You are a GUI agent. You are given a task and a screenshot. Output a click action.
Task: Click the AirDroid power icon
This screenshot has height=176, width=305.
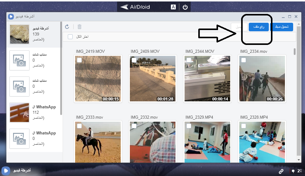click(x=185, y=7)
